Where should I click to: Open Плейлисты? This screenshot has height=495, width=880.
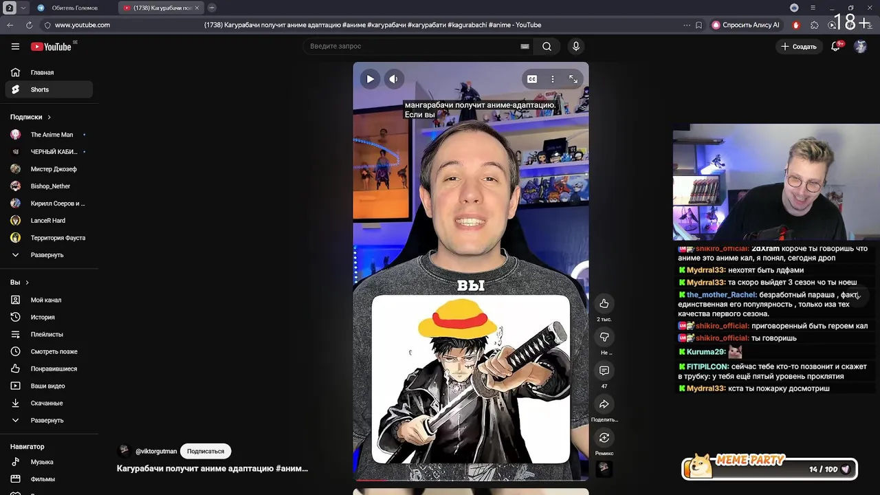[x=48, y=334]
